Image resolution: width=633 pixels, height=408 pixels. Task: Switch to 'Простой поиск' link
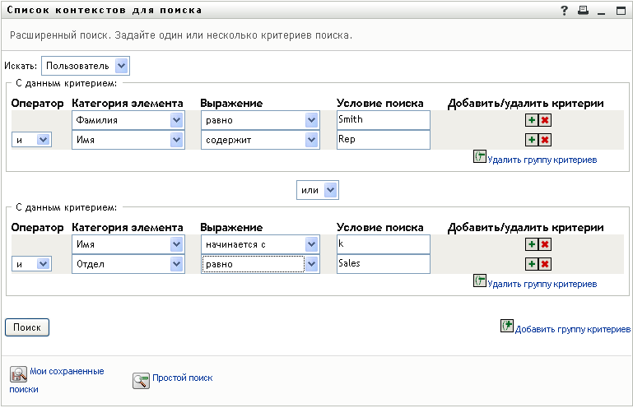click(182, 378)
